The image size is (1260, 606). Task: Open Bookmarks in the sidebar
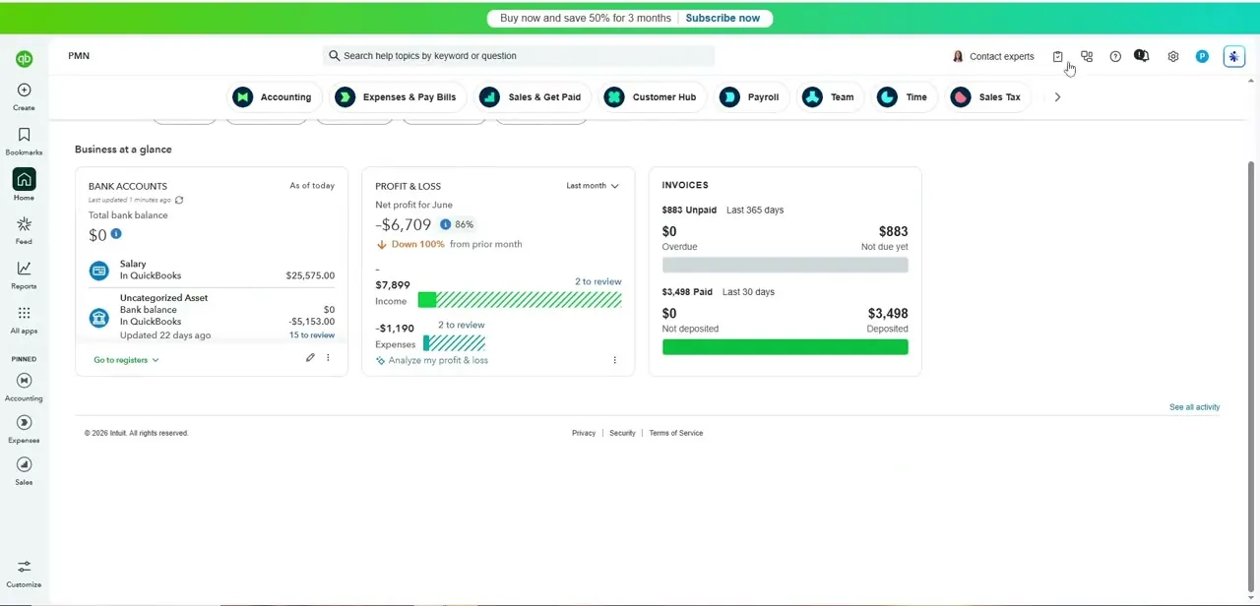coord(24,142)
